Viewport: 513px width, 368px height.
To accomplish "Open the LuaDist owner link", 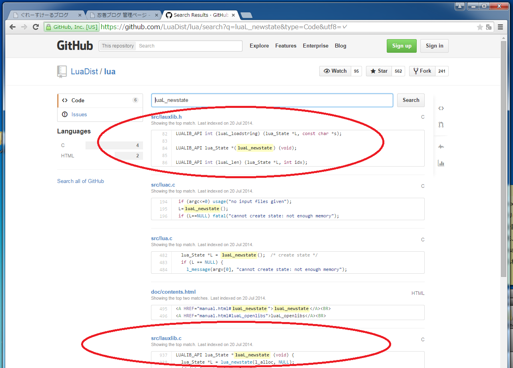I will (x=84, y=72).
